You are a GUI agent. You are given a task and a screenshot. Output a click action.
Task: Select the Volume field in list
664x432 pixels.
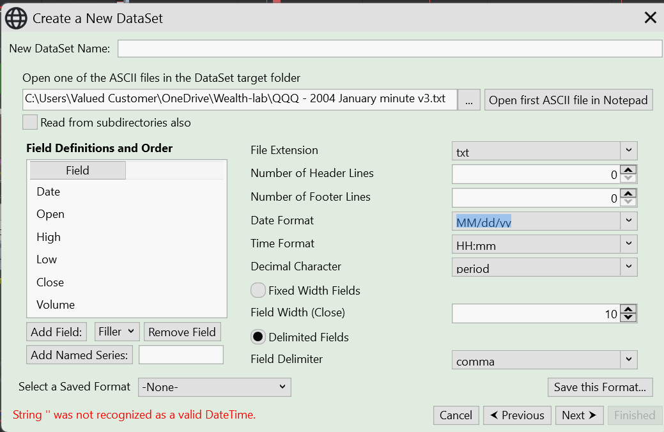point(56,305)
